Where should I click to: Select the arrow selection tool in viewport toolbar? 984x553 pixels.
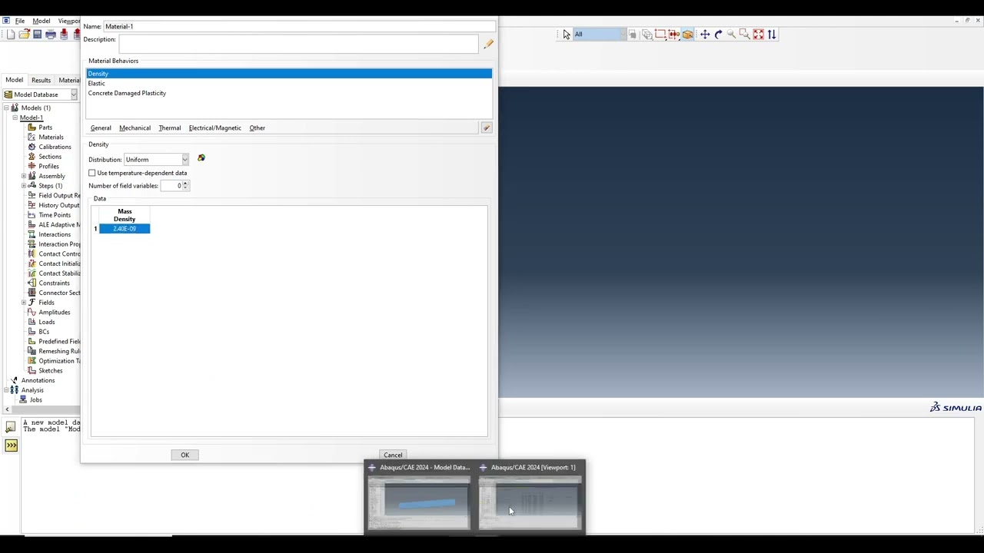click(567, 35)
